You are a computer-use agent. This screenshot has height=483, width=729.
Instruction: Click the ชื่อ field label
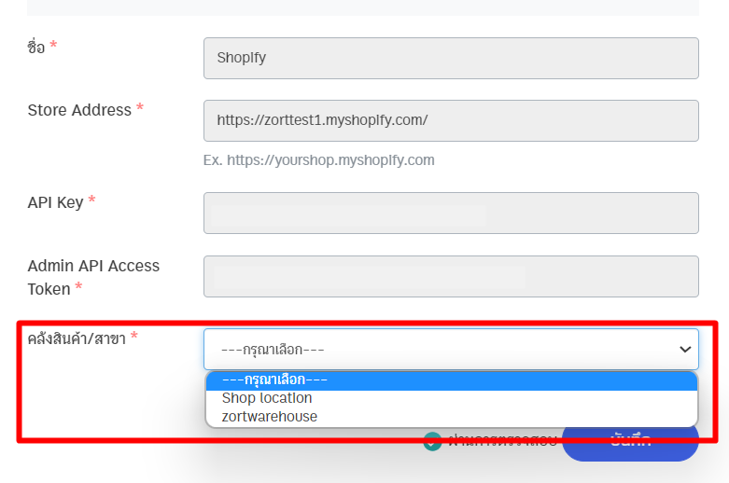pos(36,47)
